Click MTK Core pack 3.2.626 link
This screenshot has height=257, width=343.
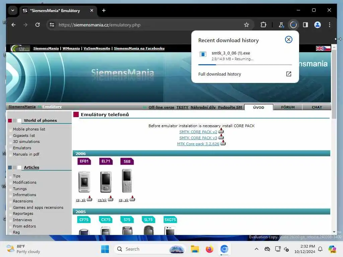click(198, 144)
